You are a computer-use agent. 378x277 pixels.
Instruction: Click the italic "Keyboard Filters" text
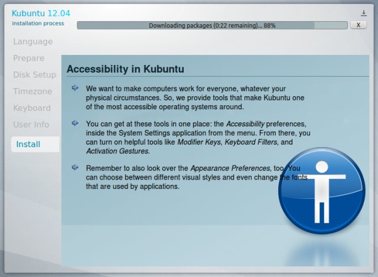251,142
